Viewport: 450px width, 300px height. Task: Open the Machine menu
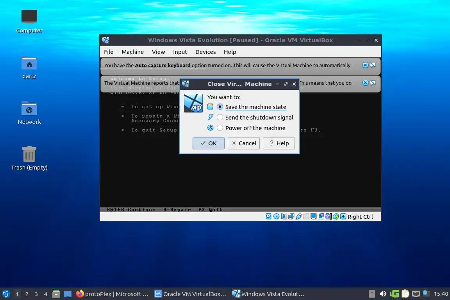pos(132,52)
